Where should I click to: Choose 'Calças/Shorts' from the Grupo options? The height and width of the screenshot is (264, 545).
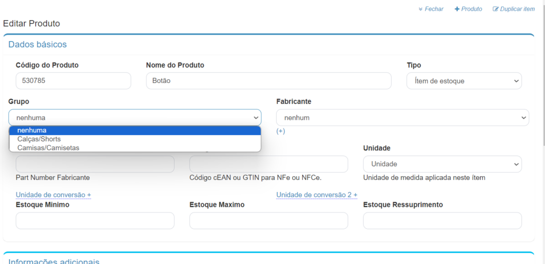point(135,139)
